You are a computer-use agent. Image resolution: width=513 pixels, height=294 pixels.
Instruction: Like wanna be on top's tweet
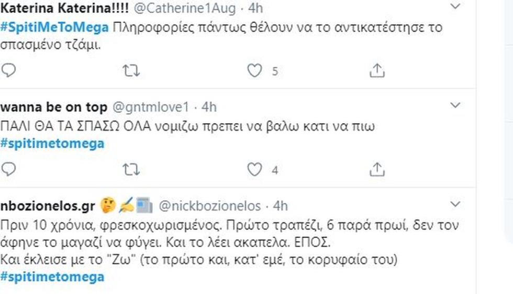(x=254, y=169)
